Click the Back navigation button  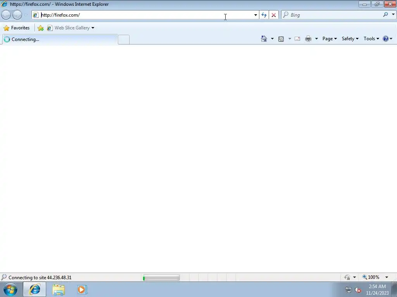[6, 15]
